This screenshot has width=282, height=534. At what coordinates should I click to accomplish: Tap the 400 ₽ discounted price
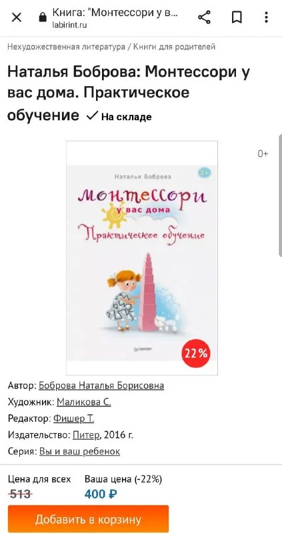101,494
